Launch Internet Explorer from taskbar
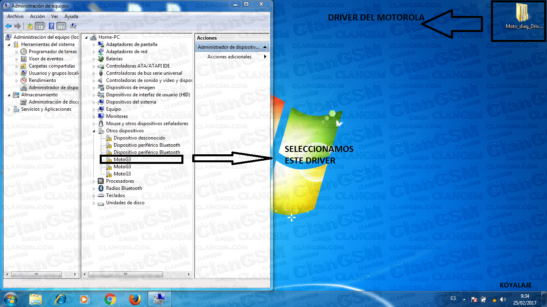 [60, 299]
